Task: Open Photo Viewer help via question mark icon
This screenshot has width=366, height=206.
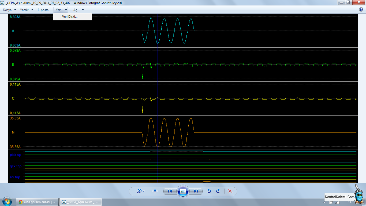Action: (361, 10)
